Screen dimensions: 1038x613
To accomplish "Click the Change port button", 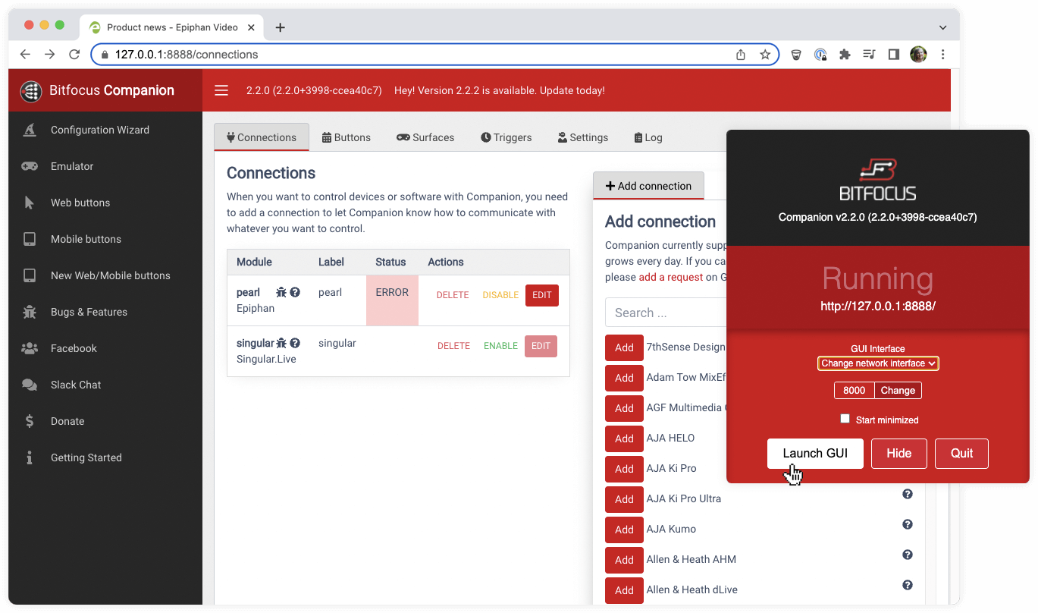I will (x=898, y=390).
